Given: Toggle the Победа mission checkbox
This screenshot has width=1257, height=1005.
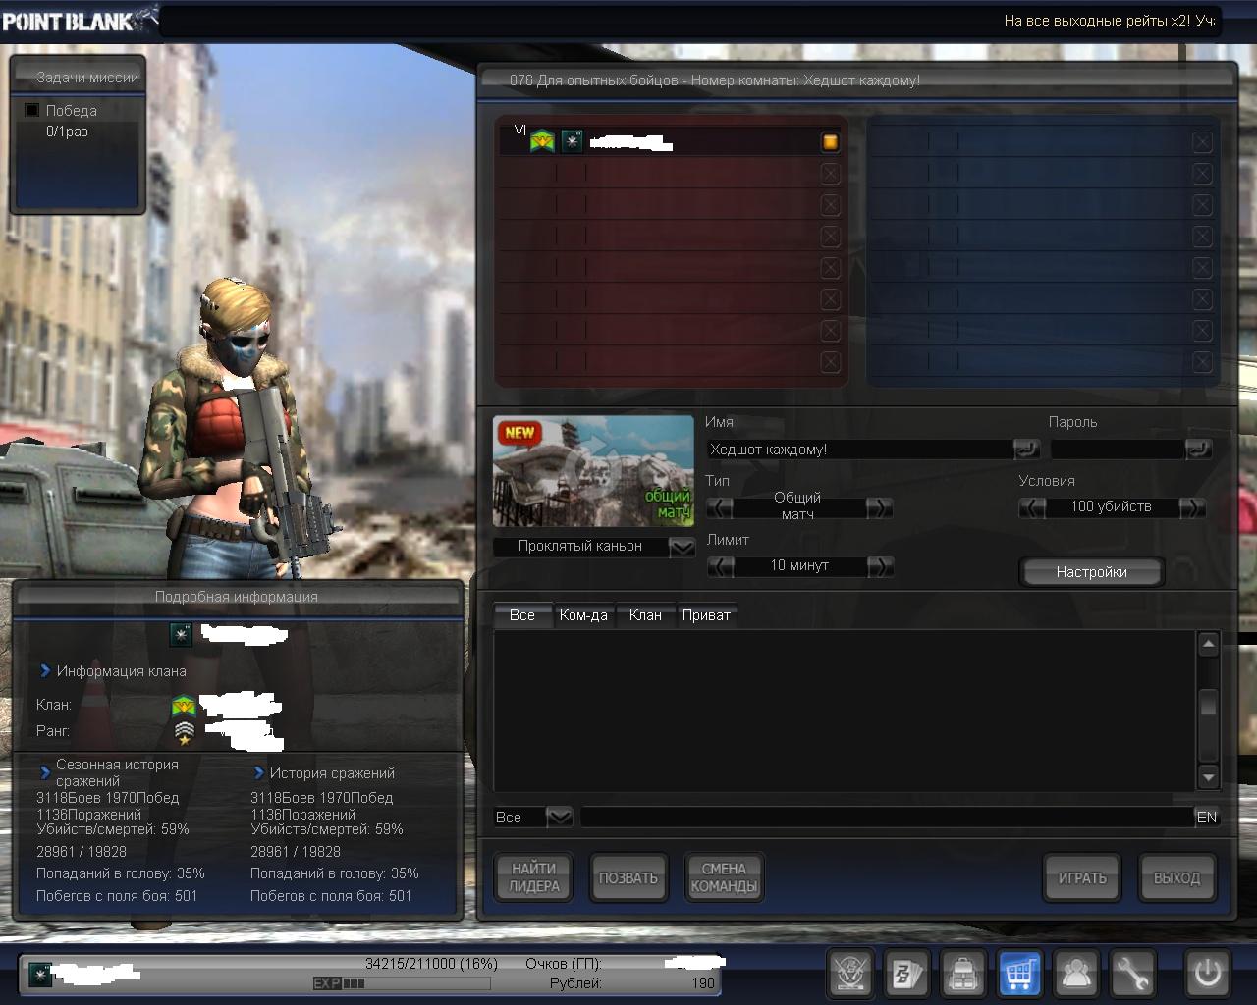Looking at the screenshot, I should [32, 110].
